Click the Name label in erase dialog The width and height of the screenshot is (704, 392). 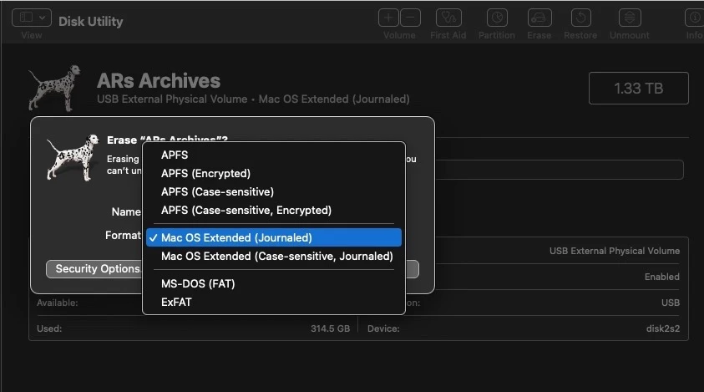[126, 211]
